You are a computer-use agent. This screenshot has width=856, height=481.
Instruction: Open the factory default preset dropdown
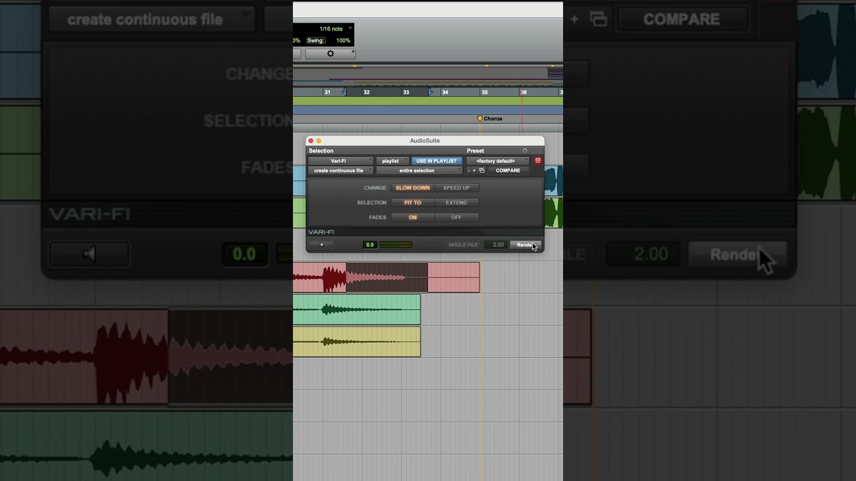498,161
